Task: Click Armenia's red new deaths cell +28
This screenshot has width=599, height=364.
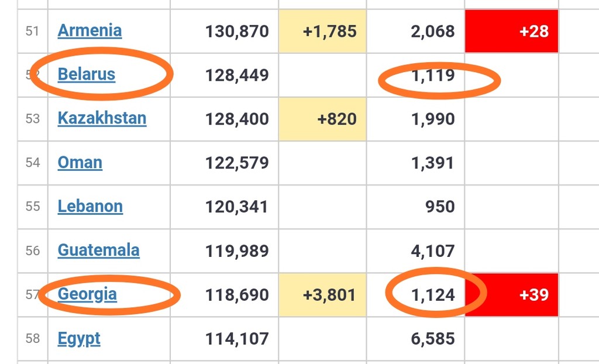Action: (511, 31)
